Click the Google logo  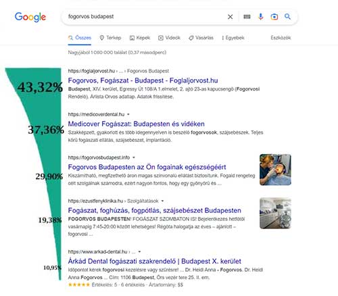pyautogui.click(x=30, y=17)
